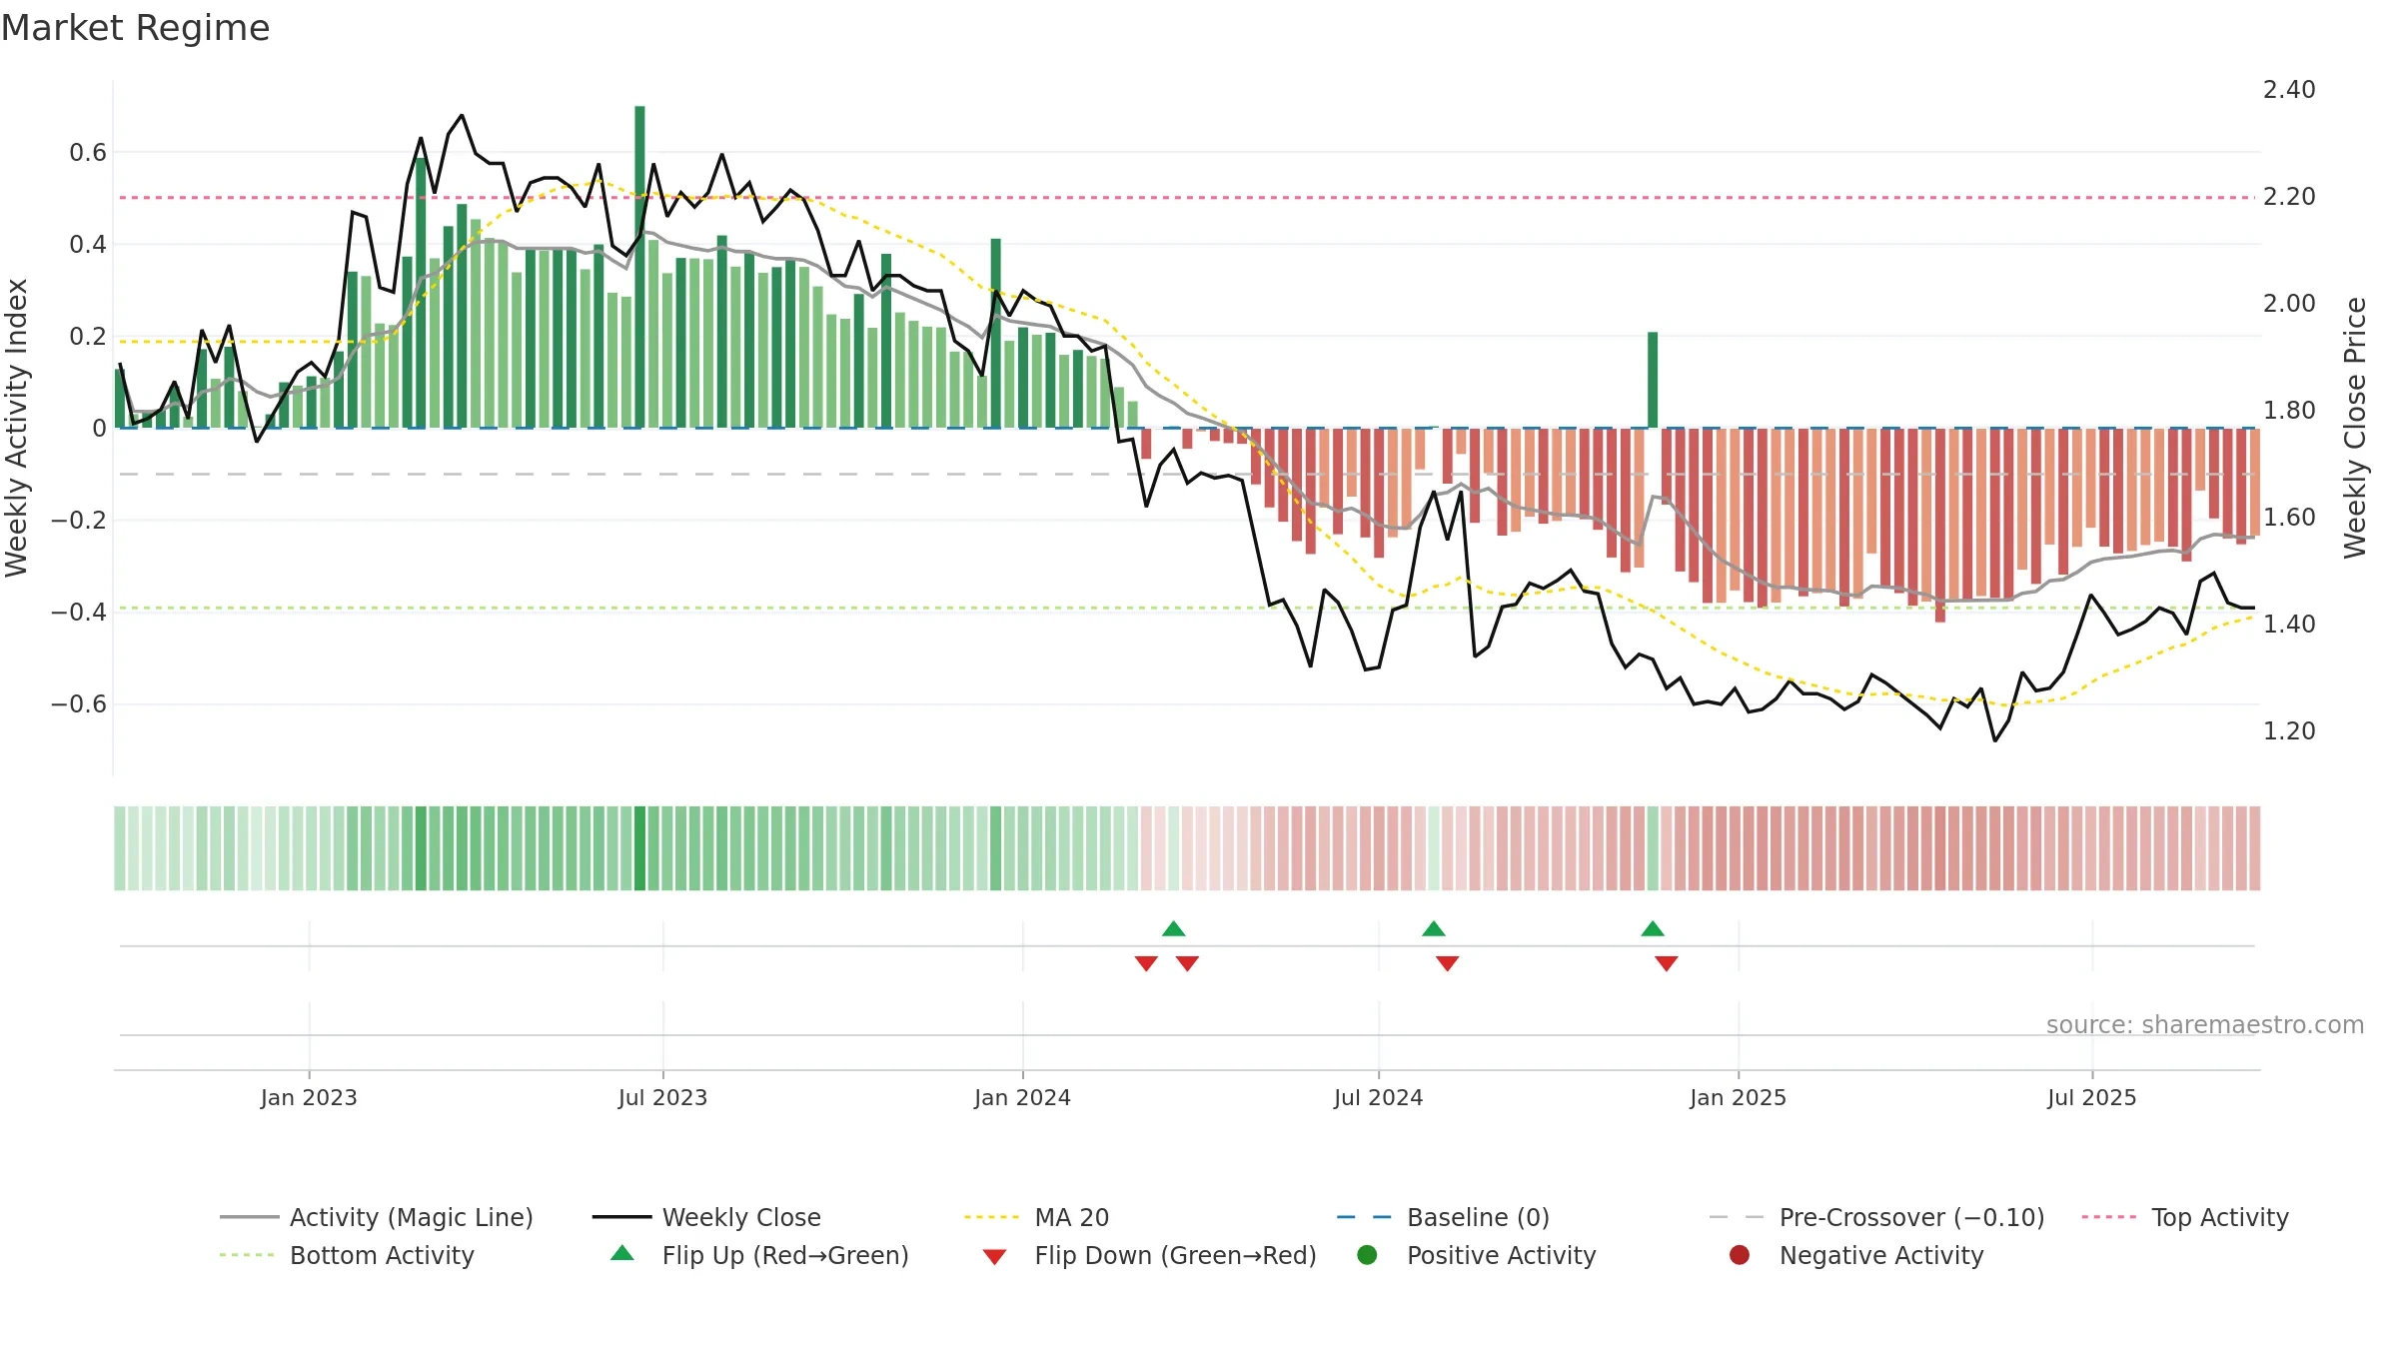Screen dimensions: 2398x1349
Task: Click the Jul 2024 axis label
Action: tap(1378, 1097)
